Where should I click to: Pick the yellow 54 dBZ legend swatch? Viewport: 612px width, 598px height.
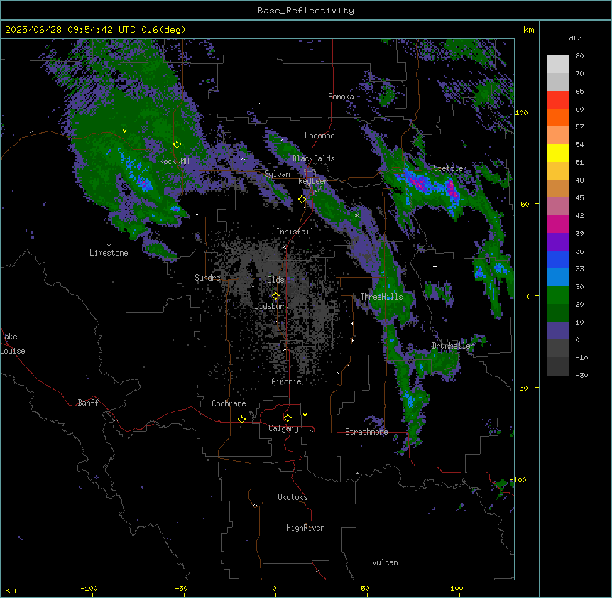click(558, 153)
